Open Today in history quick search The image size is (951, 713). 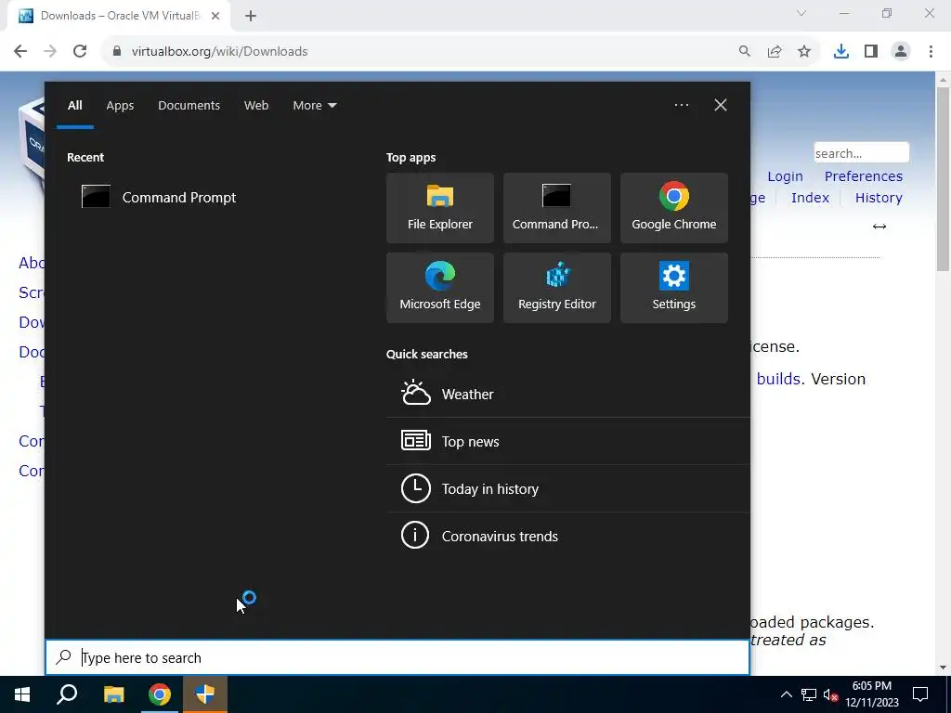(x=567, y=488)
